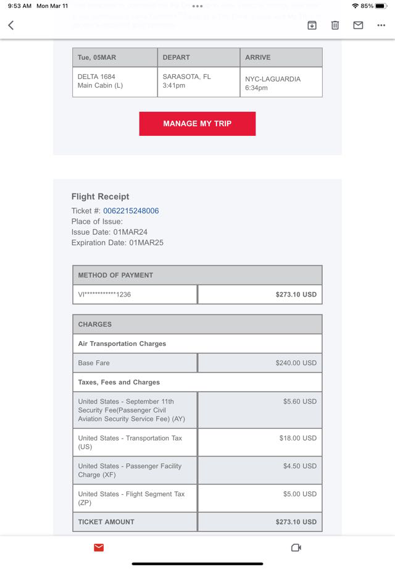
Task: Switch to the Meet video tab
Action: (x=296, y=547)
